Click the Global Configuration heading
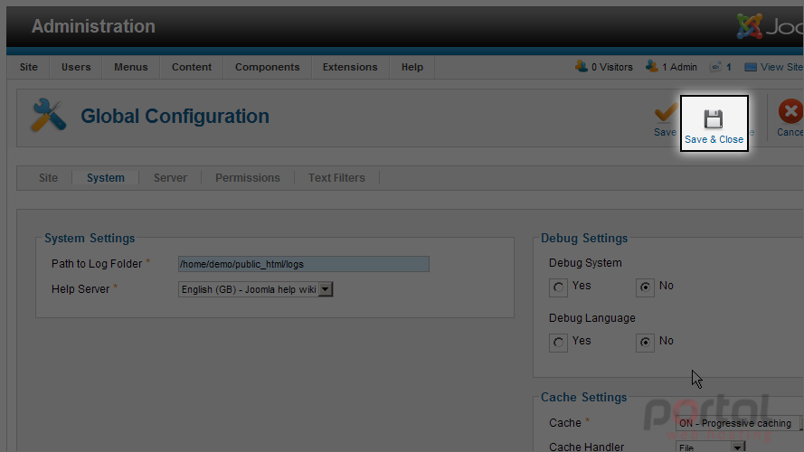The height and width of the screenshot is (452, 804). point(175,117)
